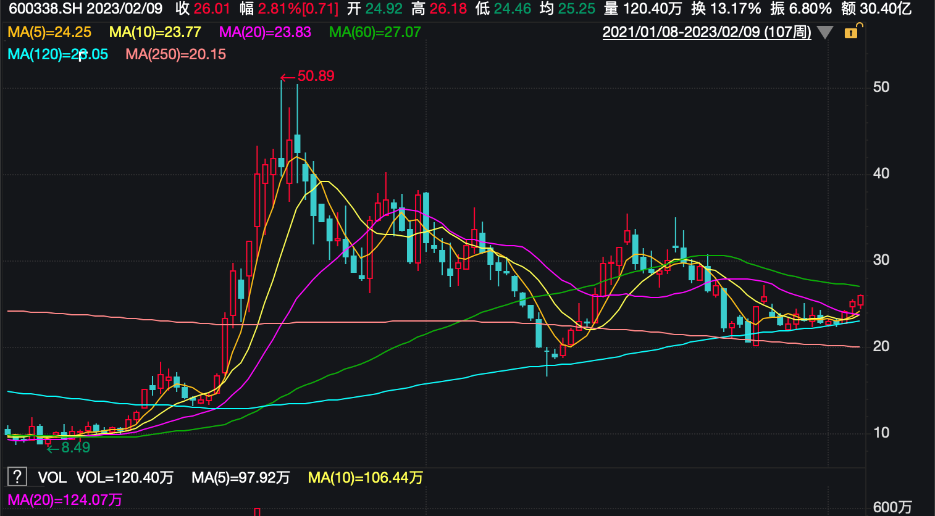Viewport: 935px width, 516px height.
Task: Click the 600万 volume axis label
Action: 892,507
